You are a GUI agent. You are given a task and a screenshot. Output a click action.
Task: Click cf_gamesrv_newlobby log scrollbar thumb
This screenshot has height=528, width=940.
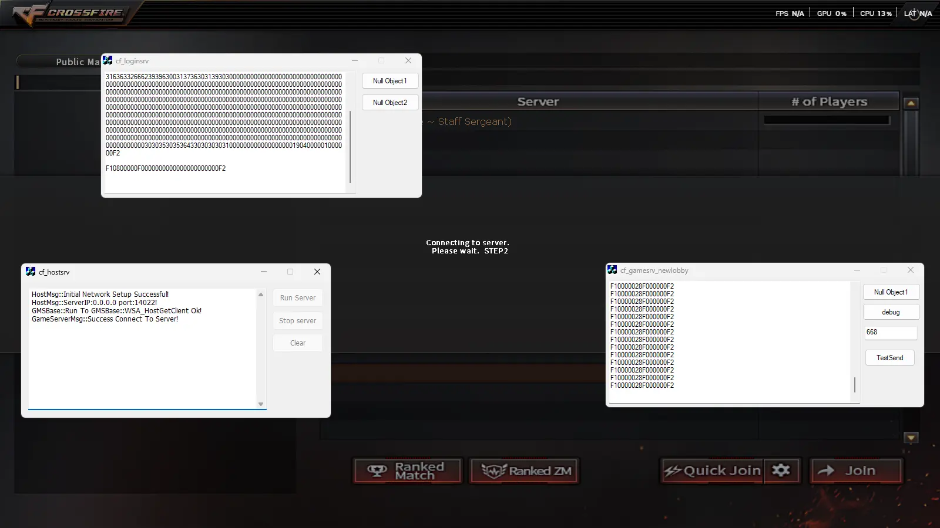tap(855, 385)
